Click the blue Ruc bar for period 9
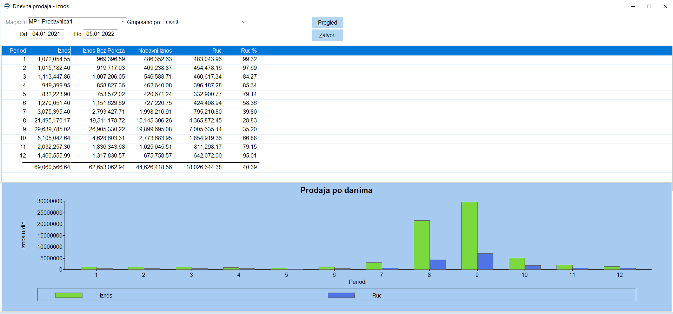The width and height of the screenshot is (673, 314). pos(485,261)
